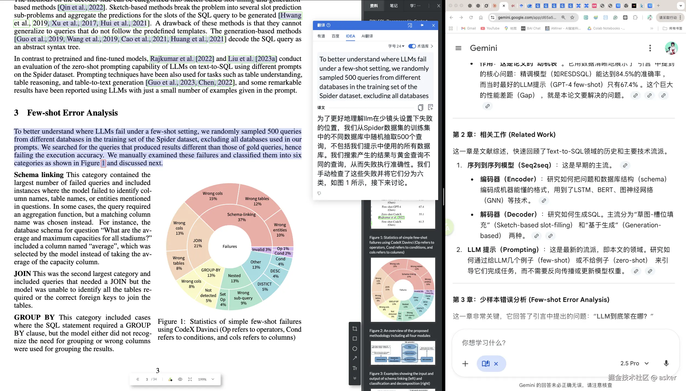Open the 2.5 Pro model selector

635,363
